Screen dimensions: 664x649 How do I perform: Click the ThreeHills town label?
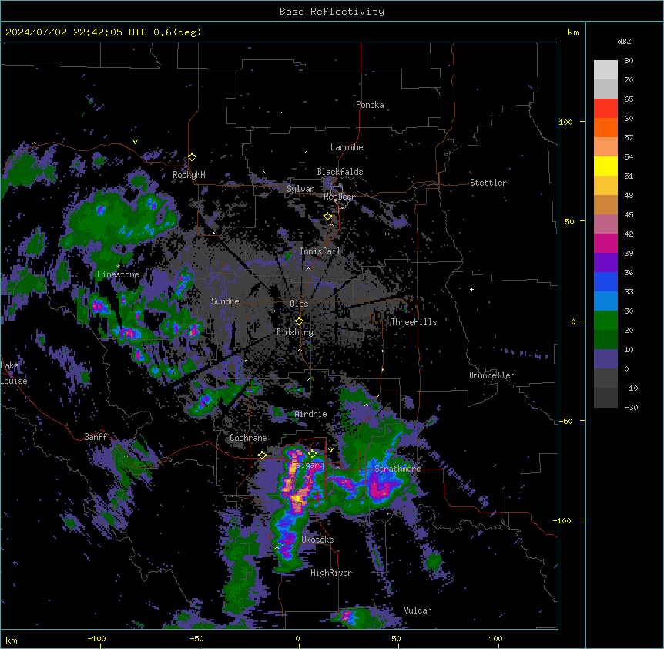414,322
